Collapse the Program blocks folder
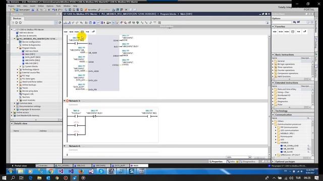This screenshot has height=181, width=323. click(x=18, y=48)
